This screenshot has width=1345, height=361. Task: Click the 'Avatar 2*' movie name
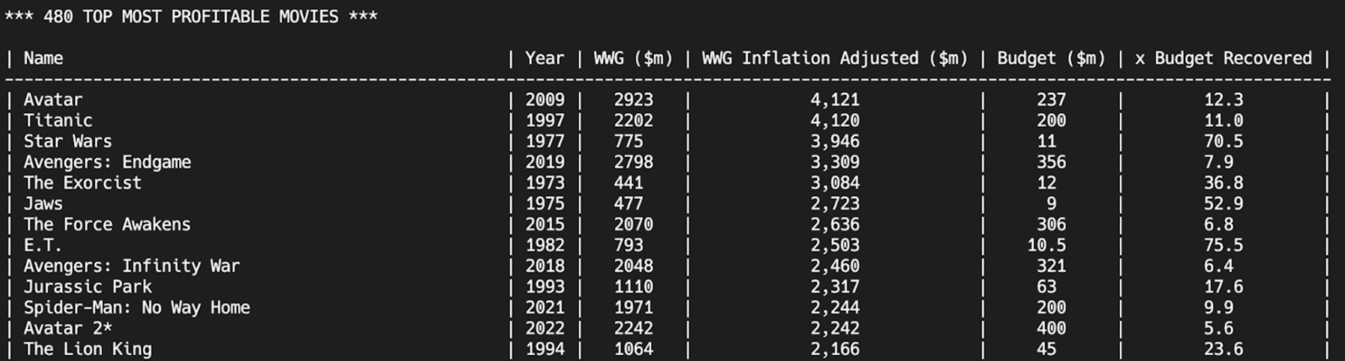click(68, 329)
